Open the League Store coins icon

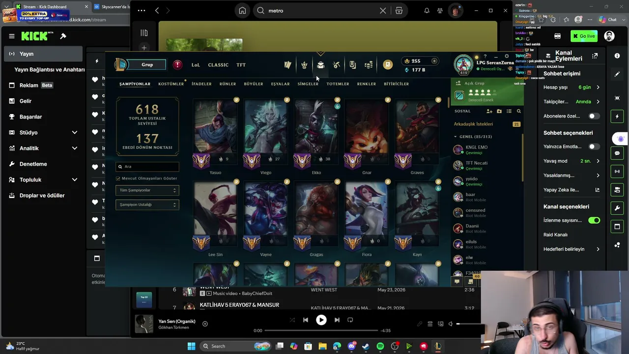pos(369,65)
